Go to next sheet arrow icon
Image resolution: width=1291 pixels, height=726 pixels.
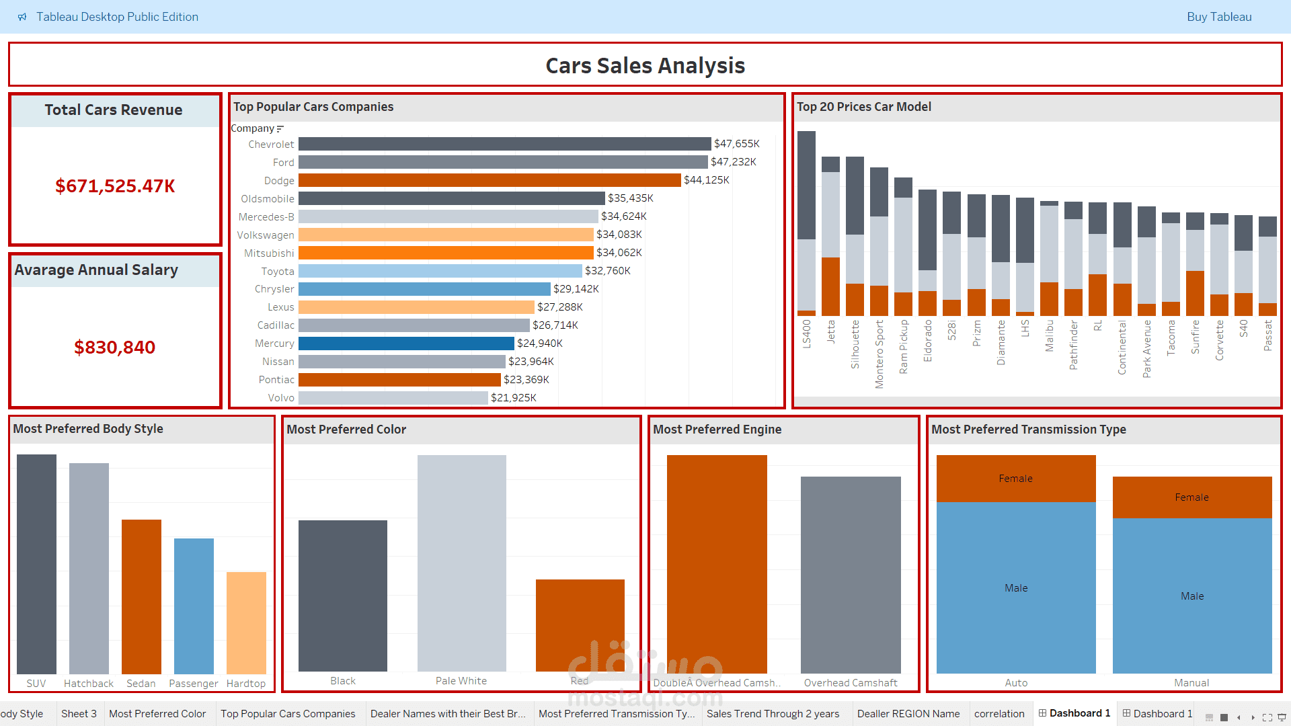(1253, 717)
